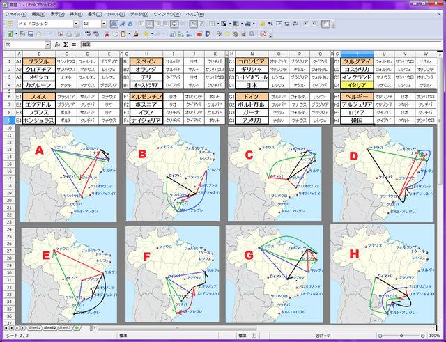Create a new spreadsheet document
The height and width of the screenshot is (342, 446).
[x=10, y=34]
